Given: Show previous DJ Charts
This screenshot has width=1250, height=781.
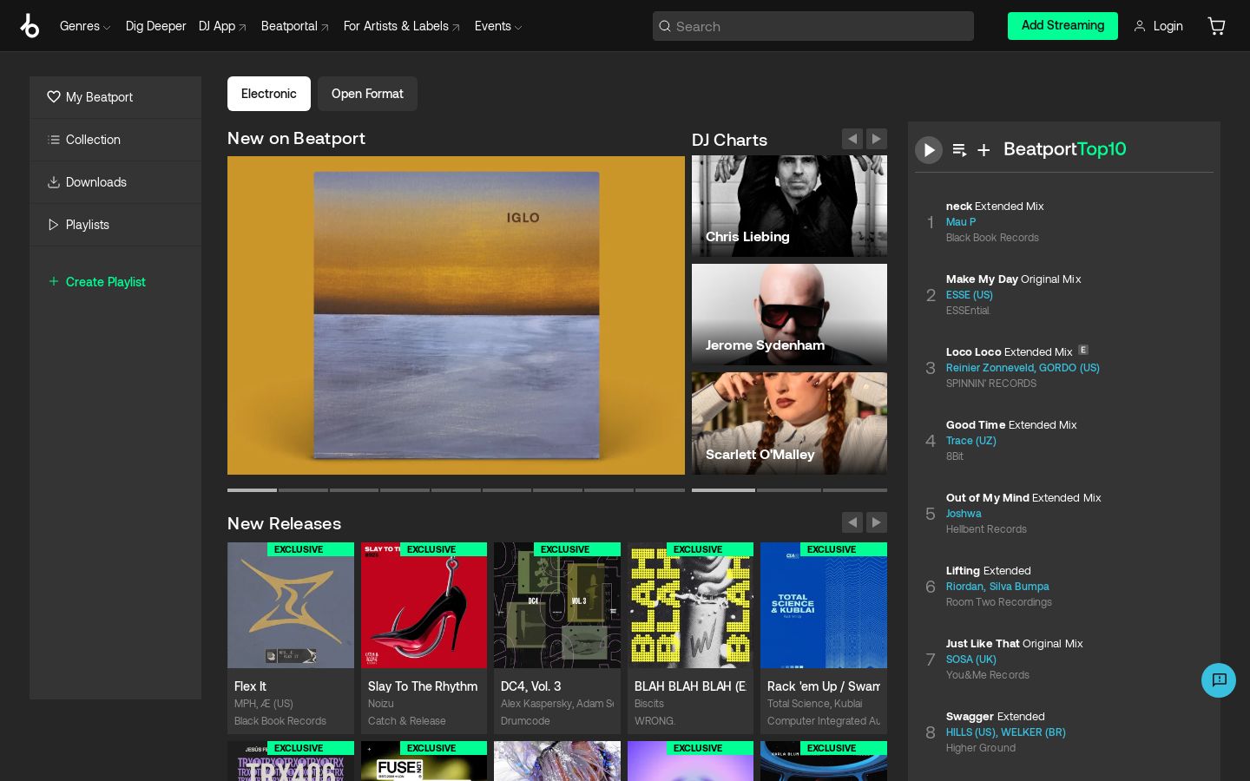Looking at the screenshot, I should pos(852,139).
